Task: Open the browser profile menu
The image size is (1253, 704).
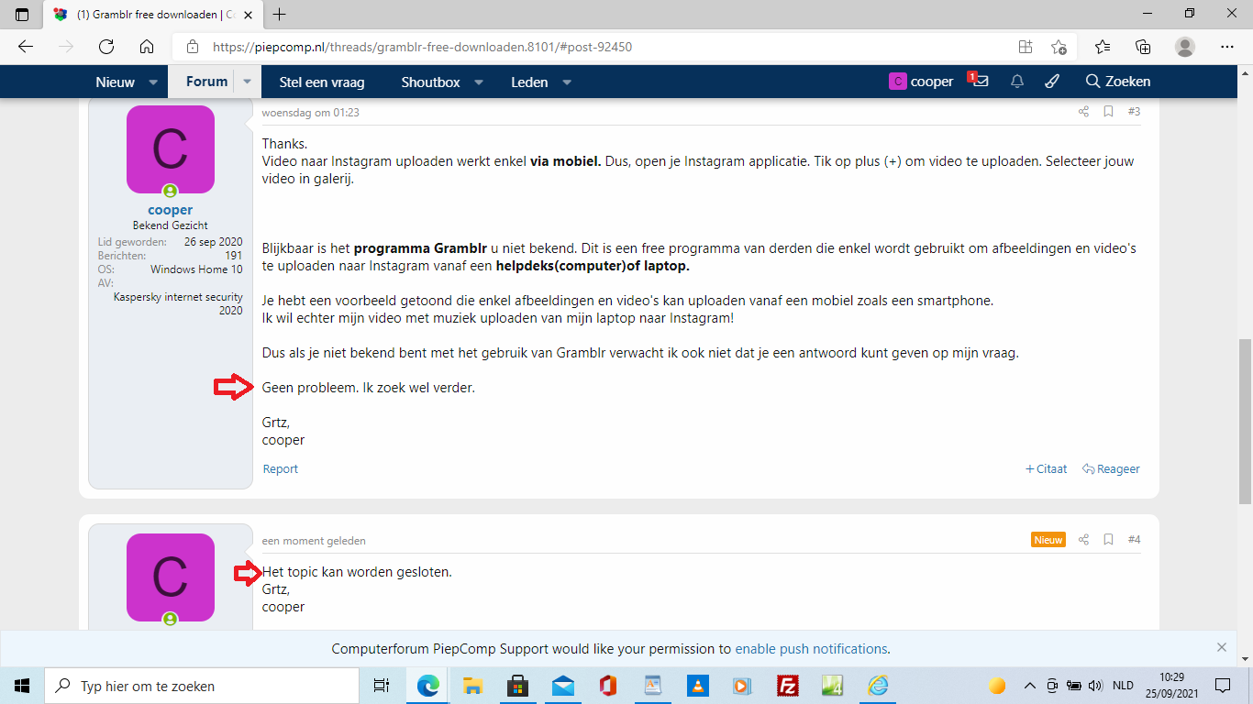Action: coord(1185,47)
